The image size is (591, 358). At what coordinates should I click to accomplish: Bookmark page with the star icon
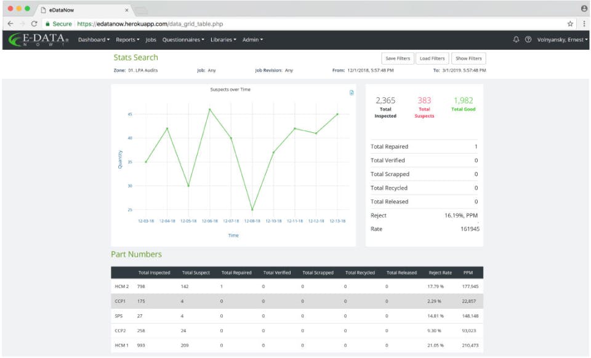pyautogui.click(x=570, y=23)
